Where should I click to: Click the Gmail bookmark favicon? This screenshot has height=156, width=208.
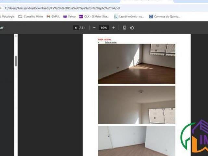48,17
